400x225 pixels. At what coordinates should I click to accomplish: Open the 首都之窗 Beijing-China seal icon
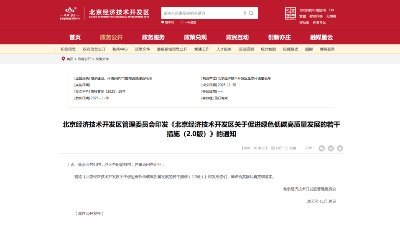pos(290,13)
